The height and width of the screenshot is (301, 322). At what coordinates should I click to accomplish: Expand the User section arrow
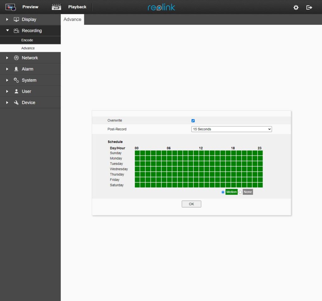coord(7,92)
